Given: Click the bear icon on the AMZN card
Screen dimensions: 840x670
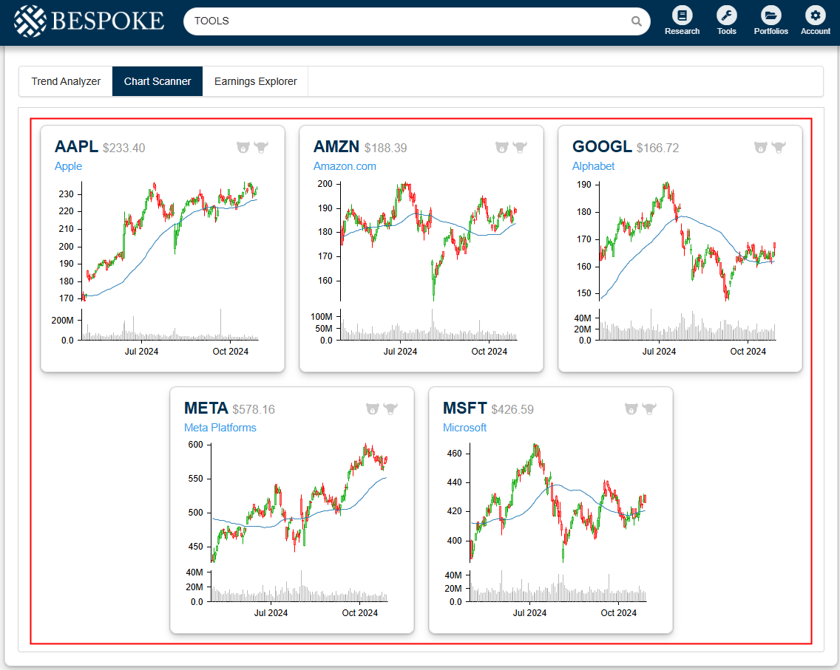Looking at the screenshot, I should tap(501, 147).
